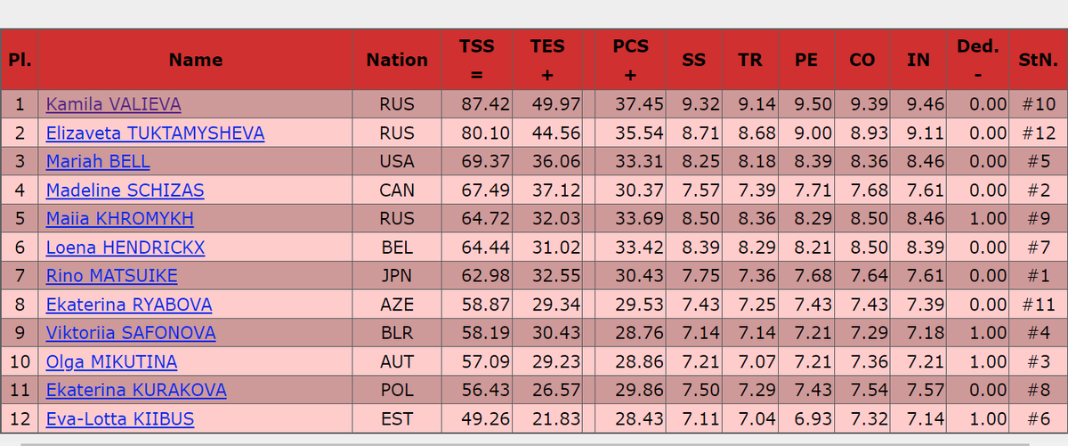
Task: Click Ekaterina KURAKOVA's profile link
Action: tap(136, 390)
